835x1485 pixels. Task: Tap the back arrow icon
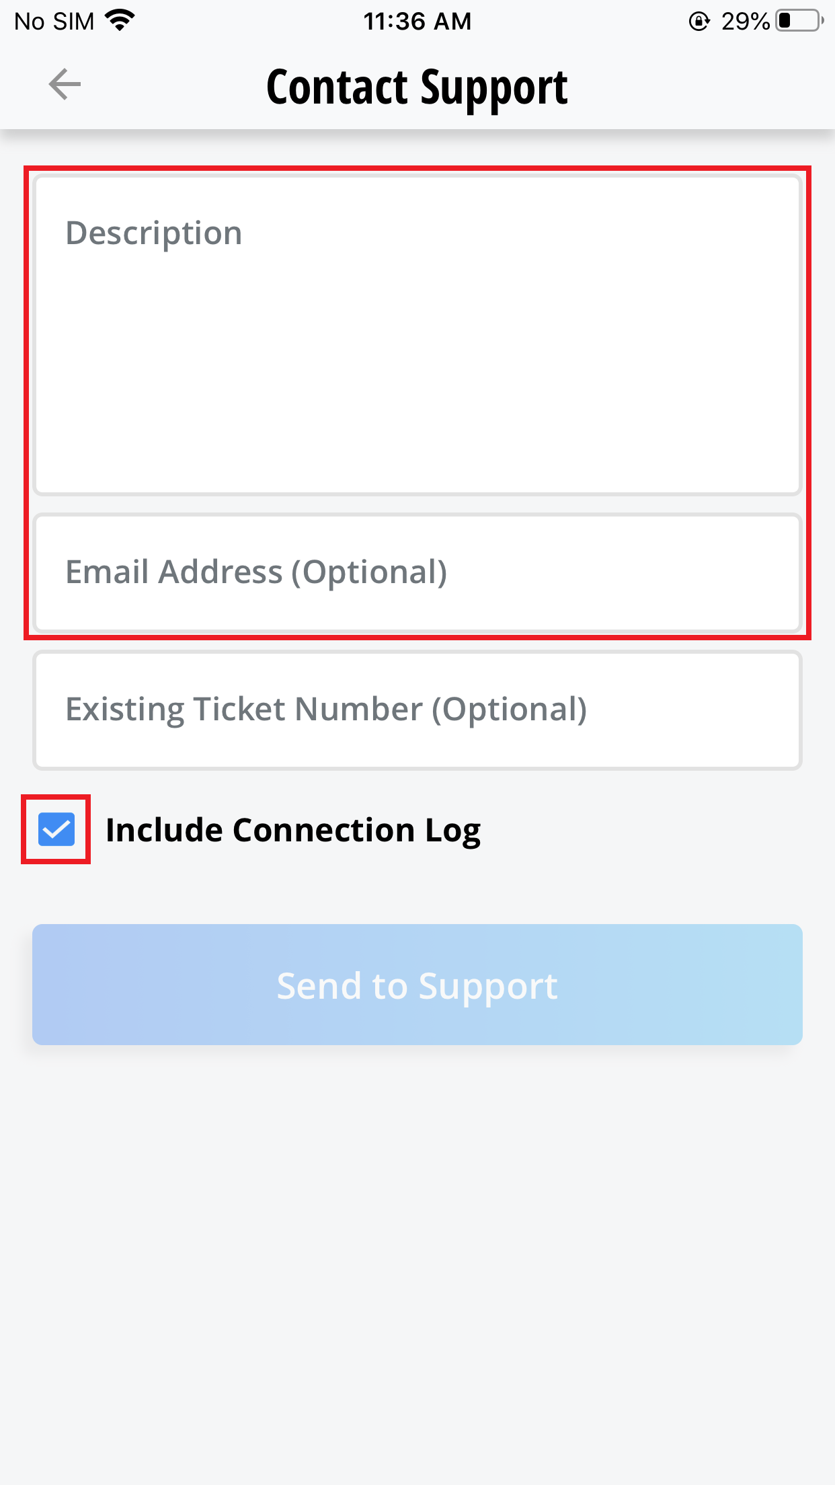pyautogui.click(x=65, y=85)
